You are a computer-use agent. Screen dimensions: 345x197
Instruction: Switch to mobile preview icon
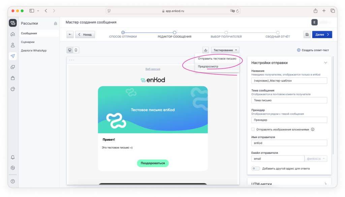point(76,50)
